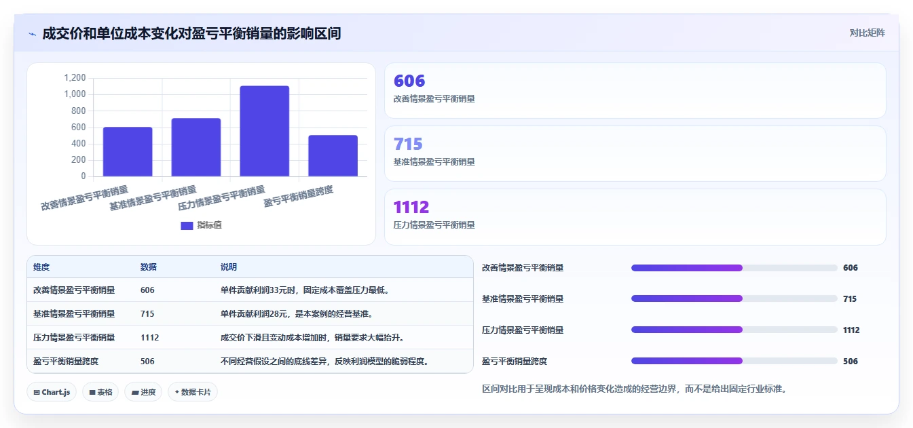Image resolution: width=913 pixels, height=428 pixels.
Task: Select the 1112 data card value
Action: pos(411,207)
